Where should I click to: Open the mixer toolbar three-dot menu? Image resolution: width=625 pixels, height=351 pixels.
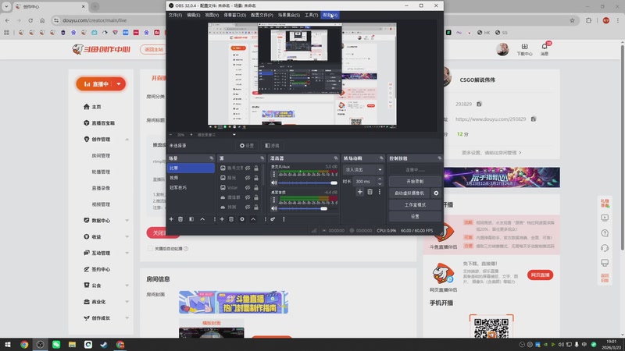(x=284, y=219)
